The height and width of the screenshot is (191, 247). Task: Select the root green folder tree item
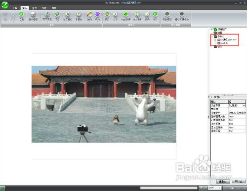pyautogui.click(x=220, y=29)
